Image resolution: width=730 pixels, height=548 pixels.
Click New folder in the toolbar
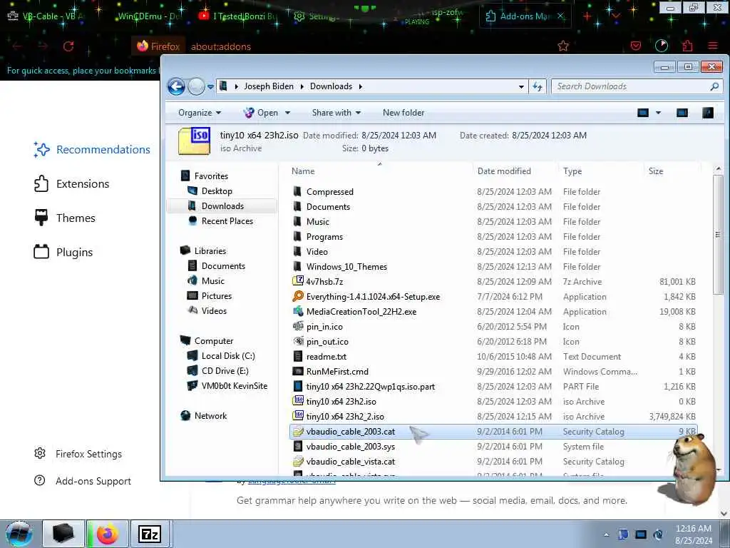click(403, 113)
